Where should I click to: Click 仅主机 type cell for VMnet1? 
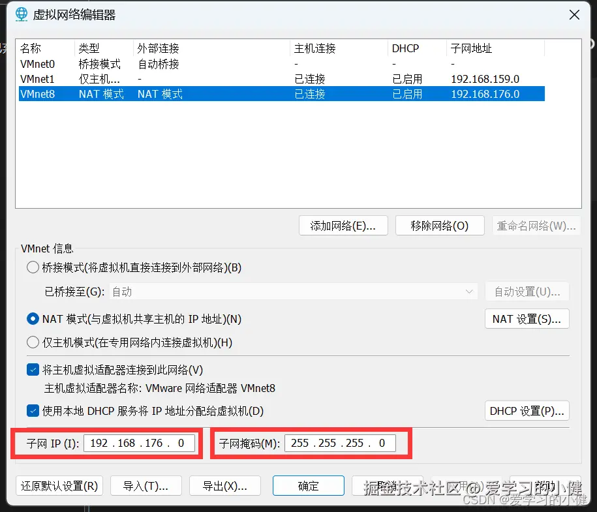coord(99,79)
